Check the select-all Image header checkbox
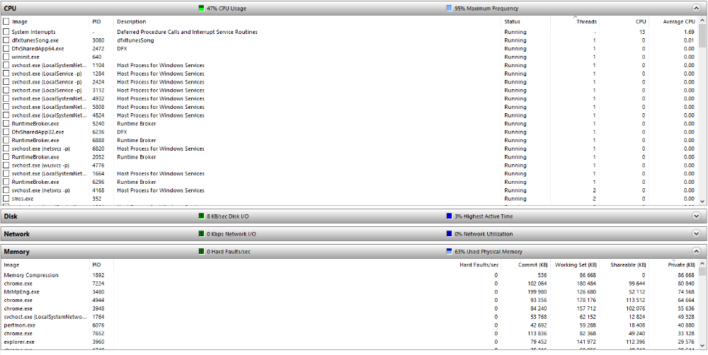The image size is (708, 355). pos(6,21)
